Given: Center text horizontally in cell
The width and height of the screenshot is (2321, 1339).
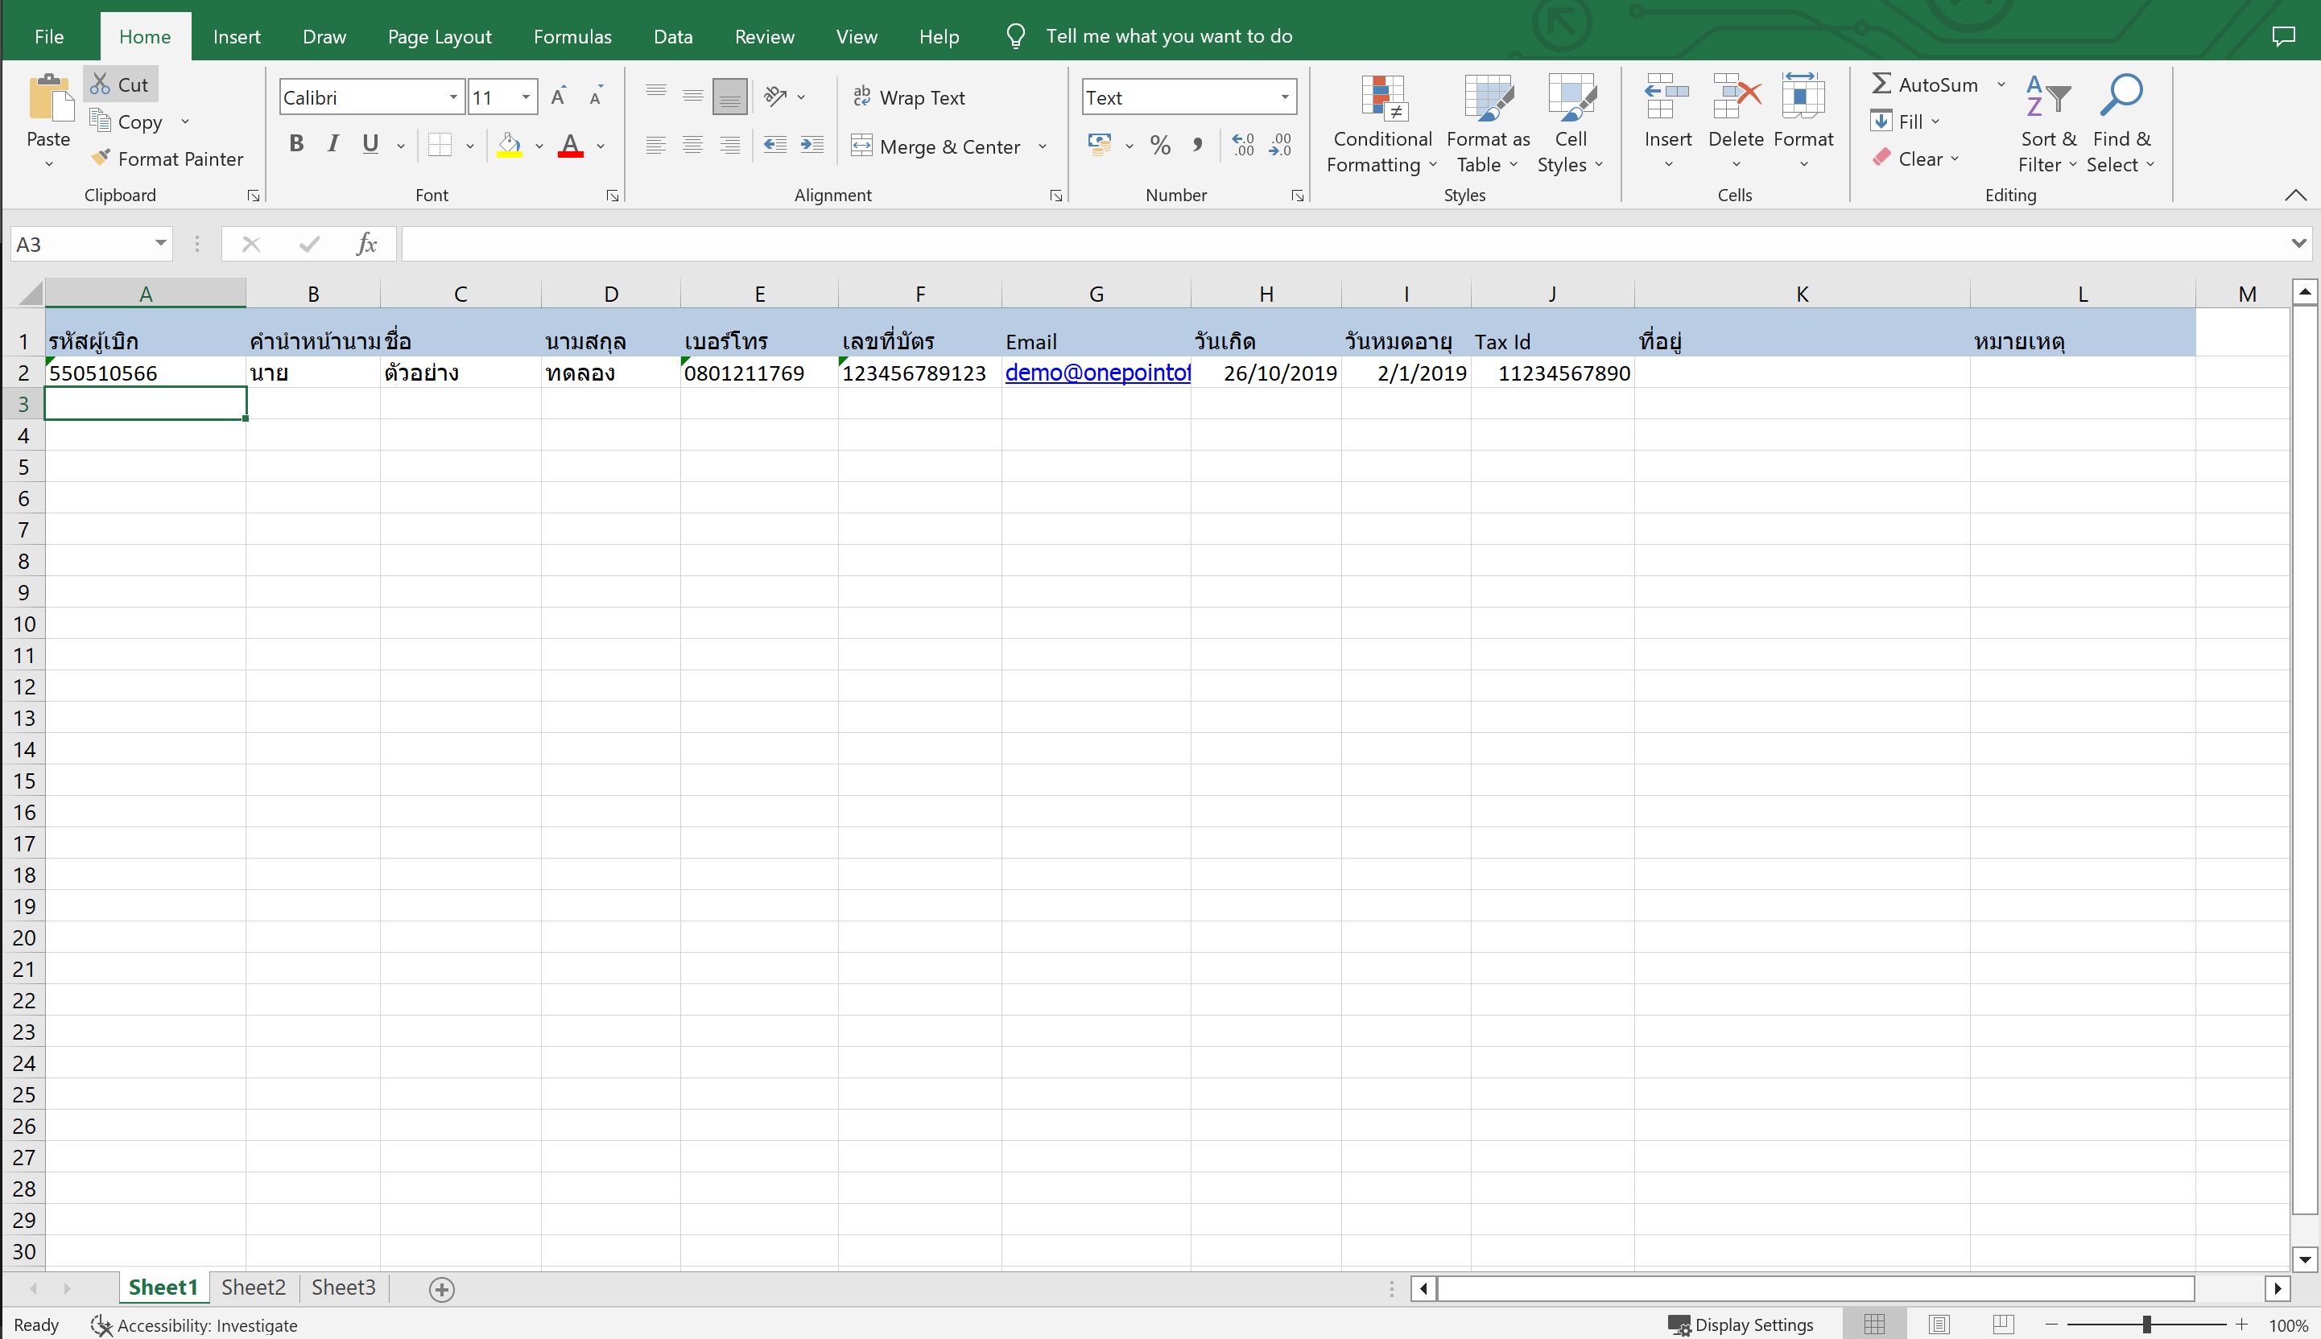Looking at the screenshot, I should tap(692, 146).
